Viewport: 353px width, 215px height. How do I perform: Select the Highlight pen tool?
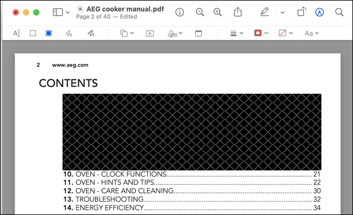click(x=264, y=12)
